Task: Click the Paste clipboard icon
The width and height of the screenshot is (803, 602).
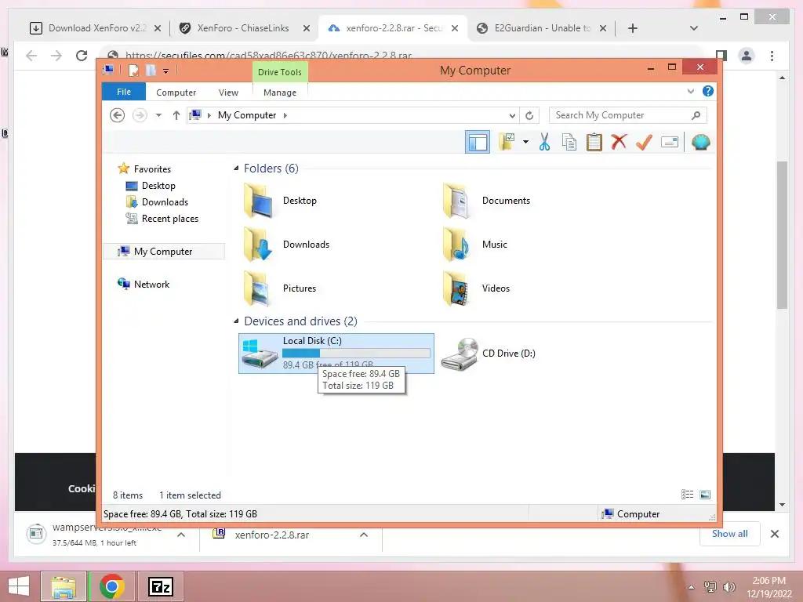Action: pos(594,142)
